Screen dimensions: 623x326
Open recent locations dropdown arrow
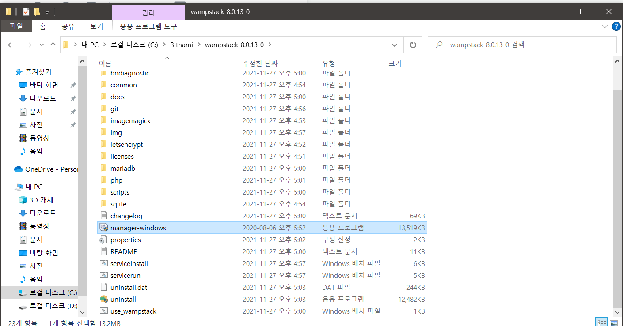coord(42,45)
